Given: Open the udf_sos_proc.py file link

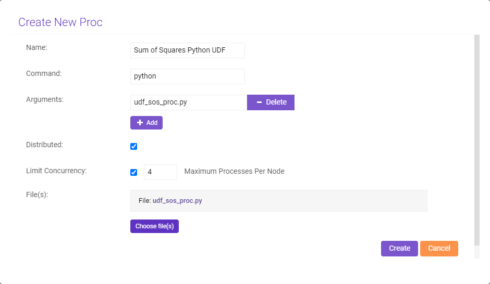Looking at the screenshot, I should click(x=177, y=201).
